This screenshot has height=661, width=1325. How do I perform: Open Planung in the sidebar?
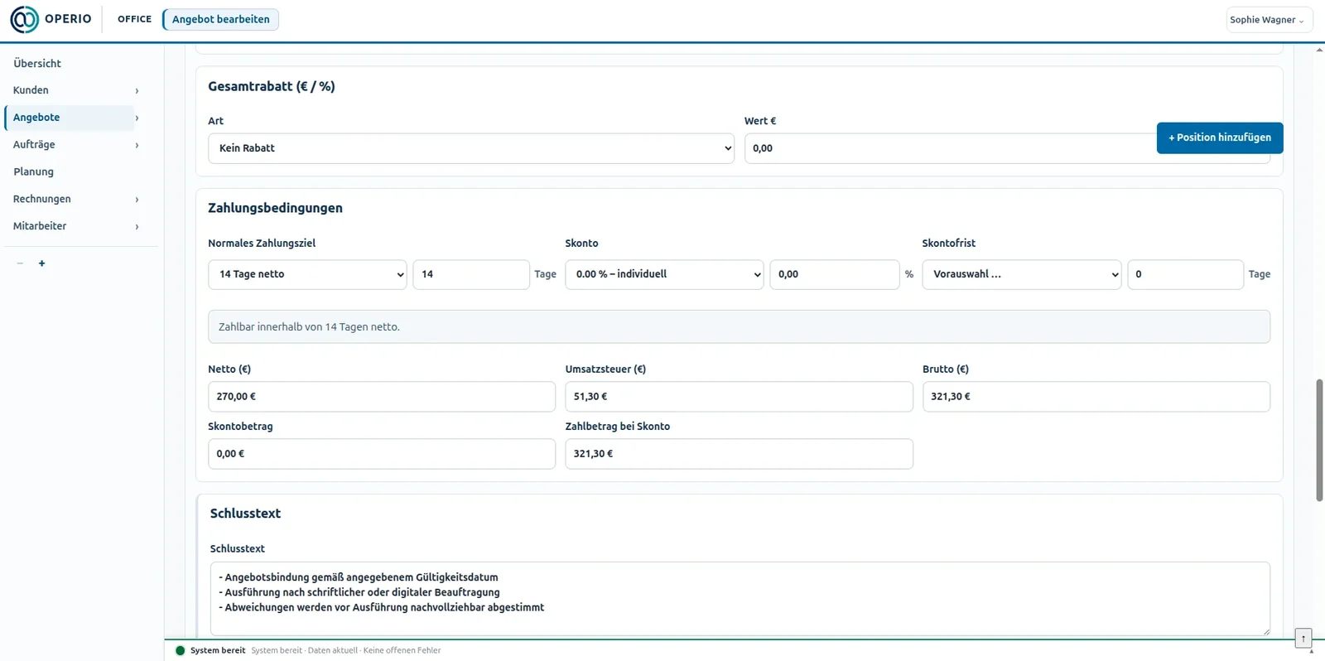(33, 171)
